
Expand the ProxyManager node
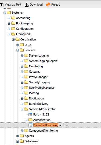tap(22, 77)
